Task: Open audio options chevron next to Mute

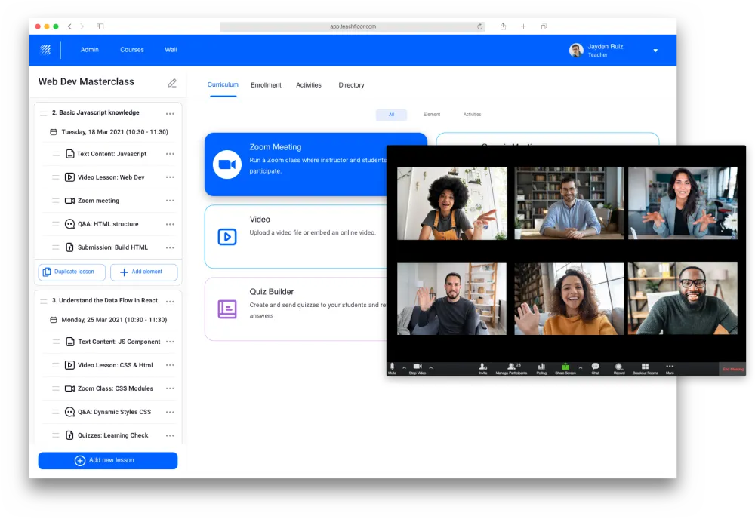Action: (x=402, y=367)
